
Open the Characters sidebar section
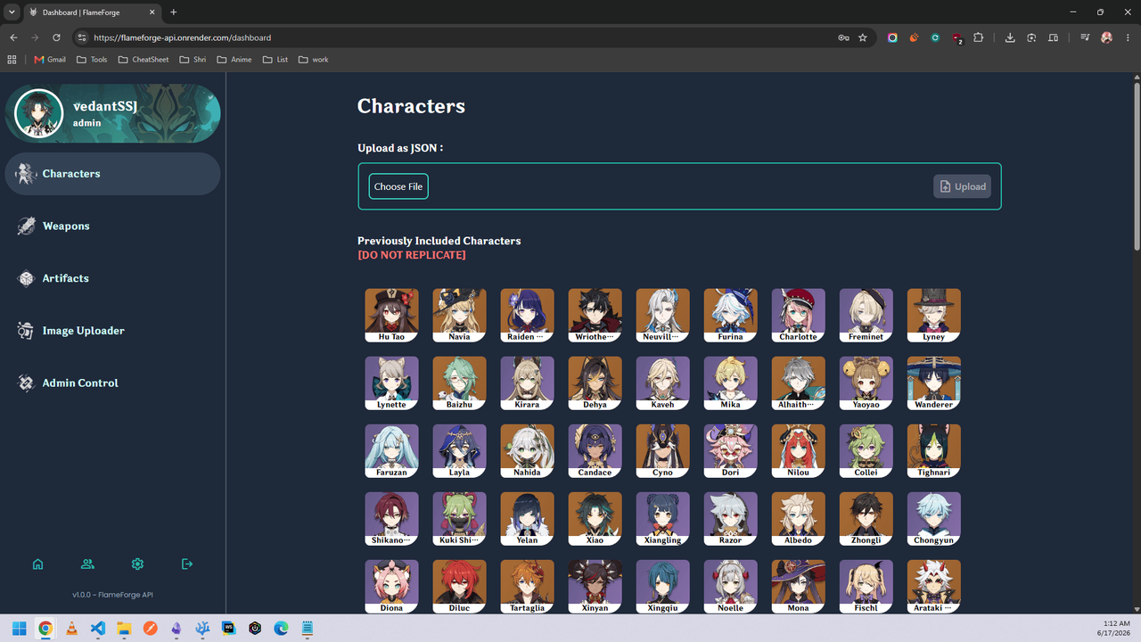point(112,174)
